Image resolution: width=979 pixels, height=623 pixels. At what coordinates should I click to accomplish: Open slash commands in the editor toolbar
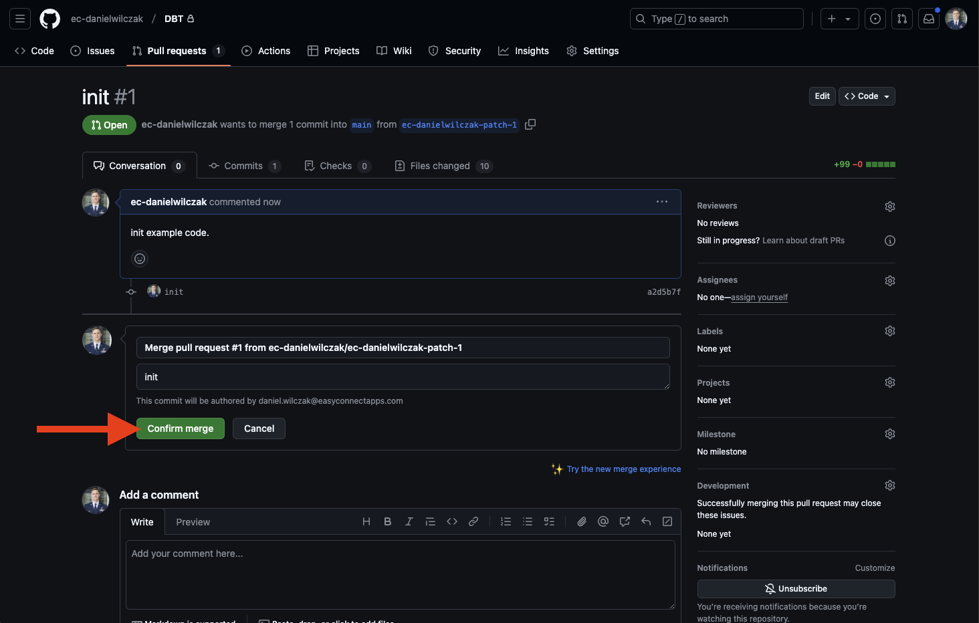point(667,521)
